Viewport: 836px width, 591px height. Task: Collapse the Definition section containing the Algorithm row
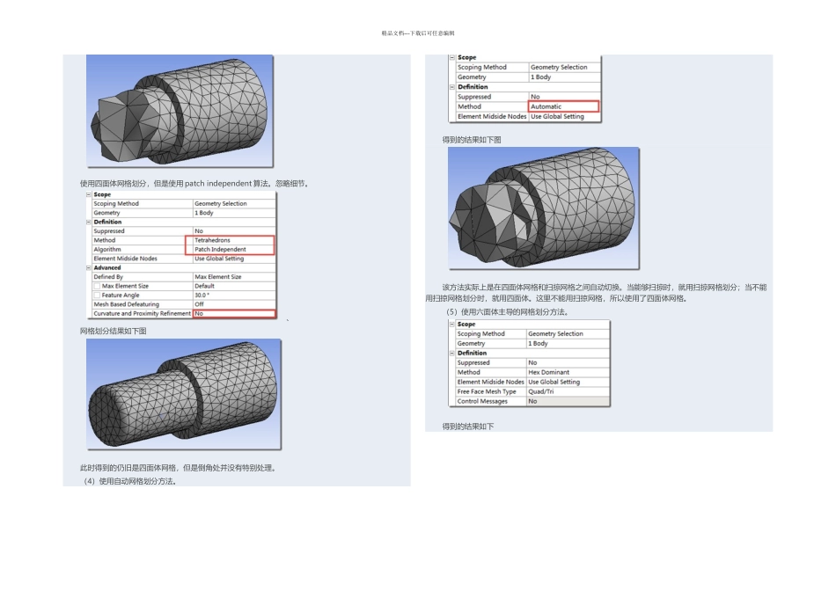click(x=89, y=222)
